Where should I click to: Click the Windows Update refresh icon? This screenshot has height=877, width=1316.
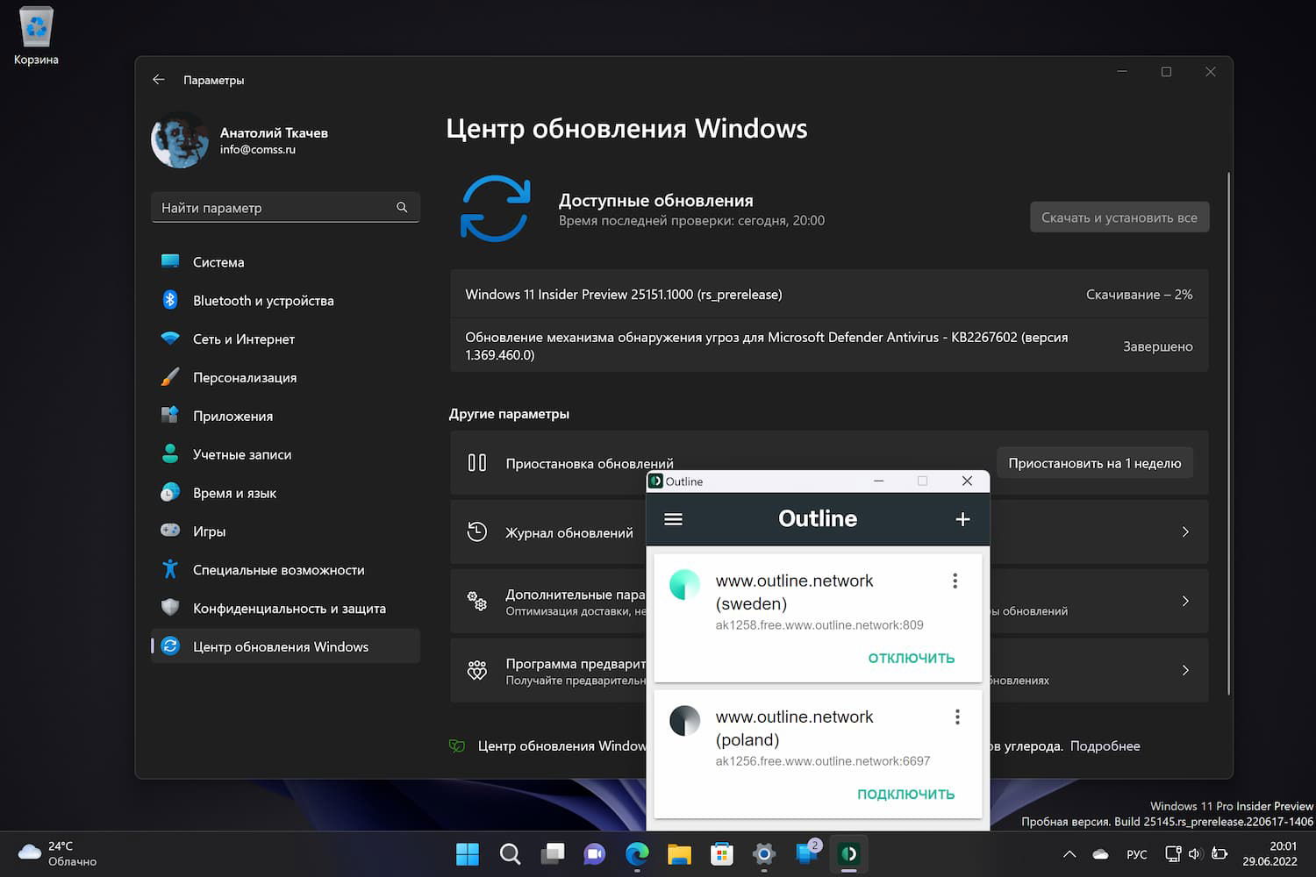[496, 208]
